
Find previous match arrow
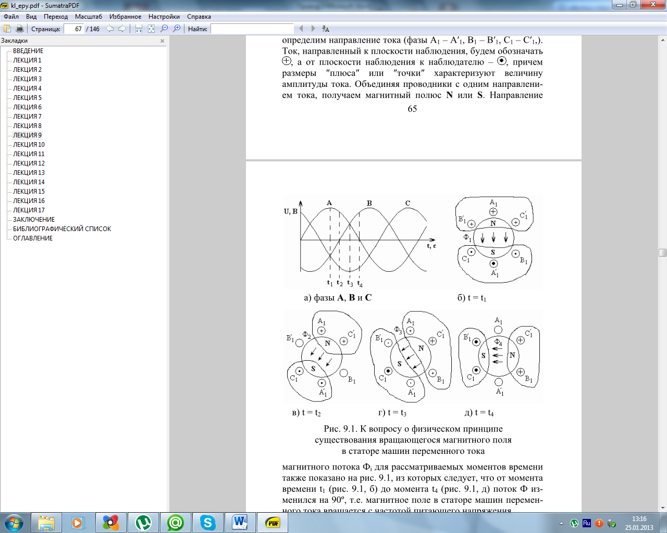pyautogui.click(x=301, y=29)
